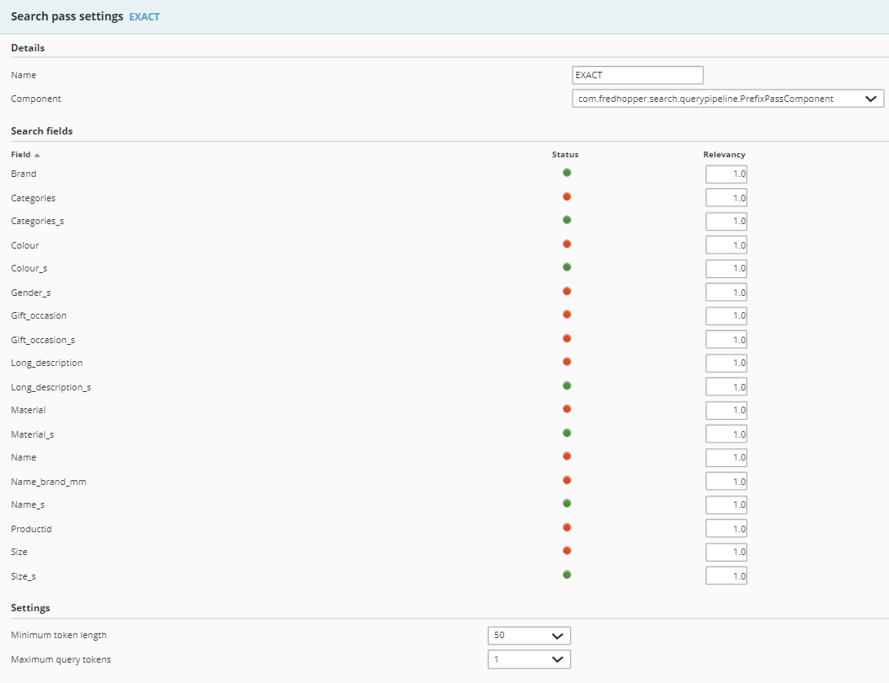
Task: Click the Name text input field
Action: click(x=638, y=75)
